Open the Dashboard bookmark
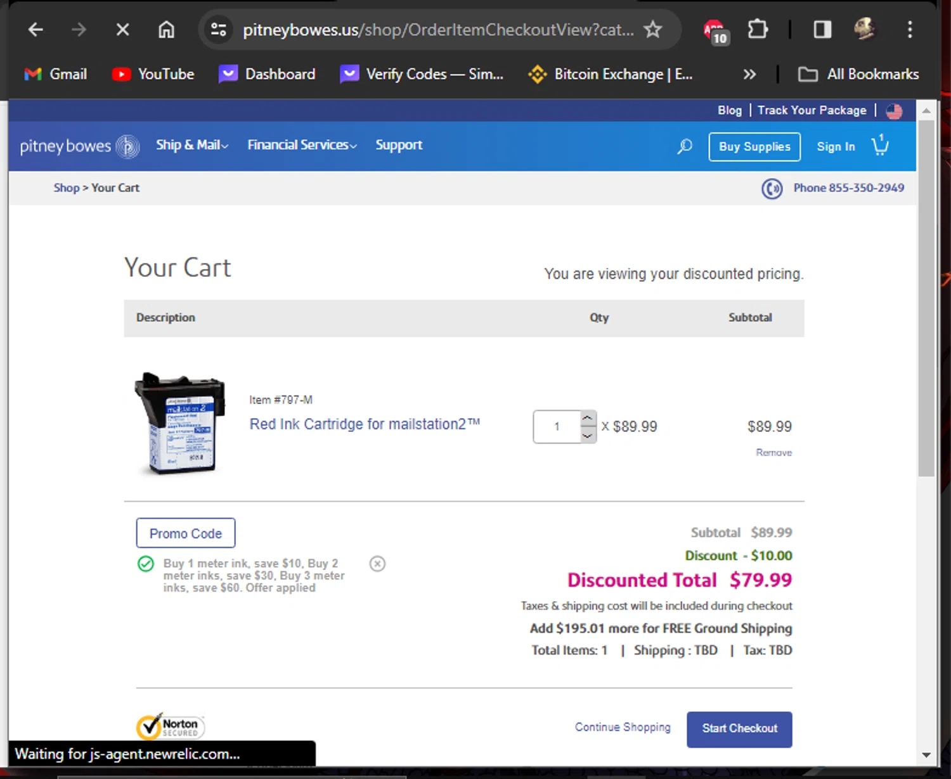 267,74
